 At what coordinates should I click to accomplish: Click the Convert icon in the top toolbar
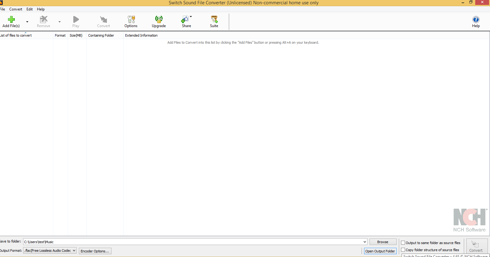103,19
